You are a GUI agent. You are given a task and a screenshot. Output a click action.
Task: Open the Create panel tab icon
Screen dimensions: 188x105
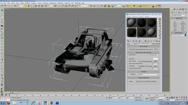coord(172,9)
